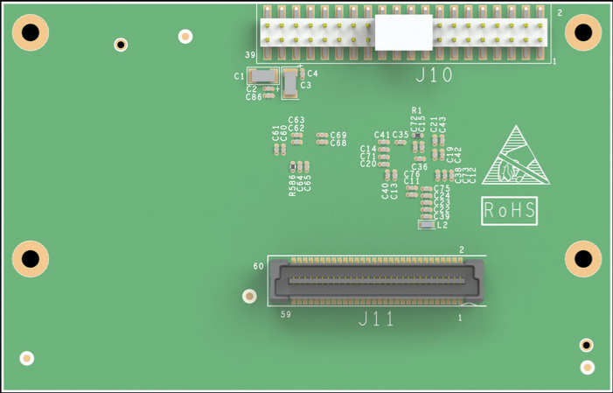Viewport: 613px width, 393px height.
Task: Select the white J10 pin header connector
Action: [404, 33]
